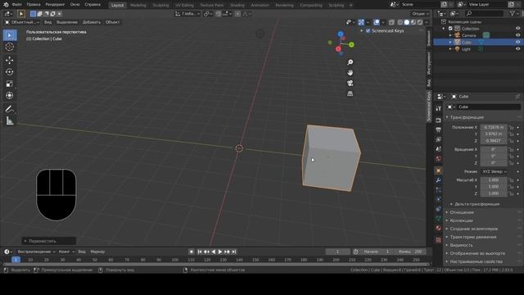Hide the Collection via eye icon
Screen dimensions: 524x295
[517, 29]
